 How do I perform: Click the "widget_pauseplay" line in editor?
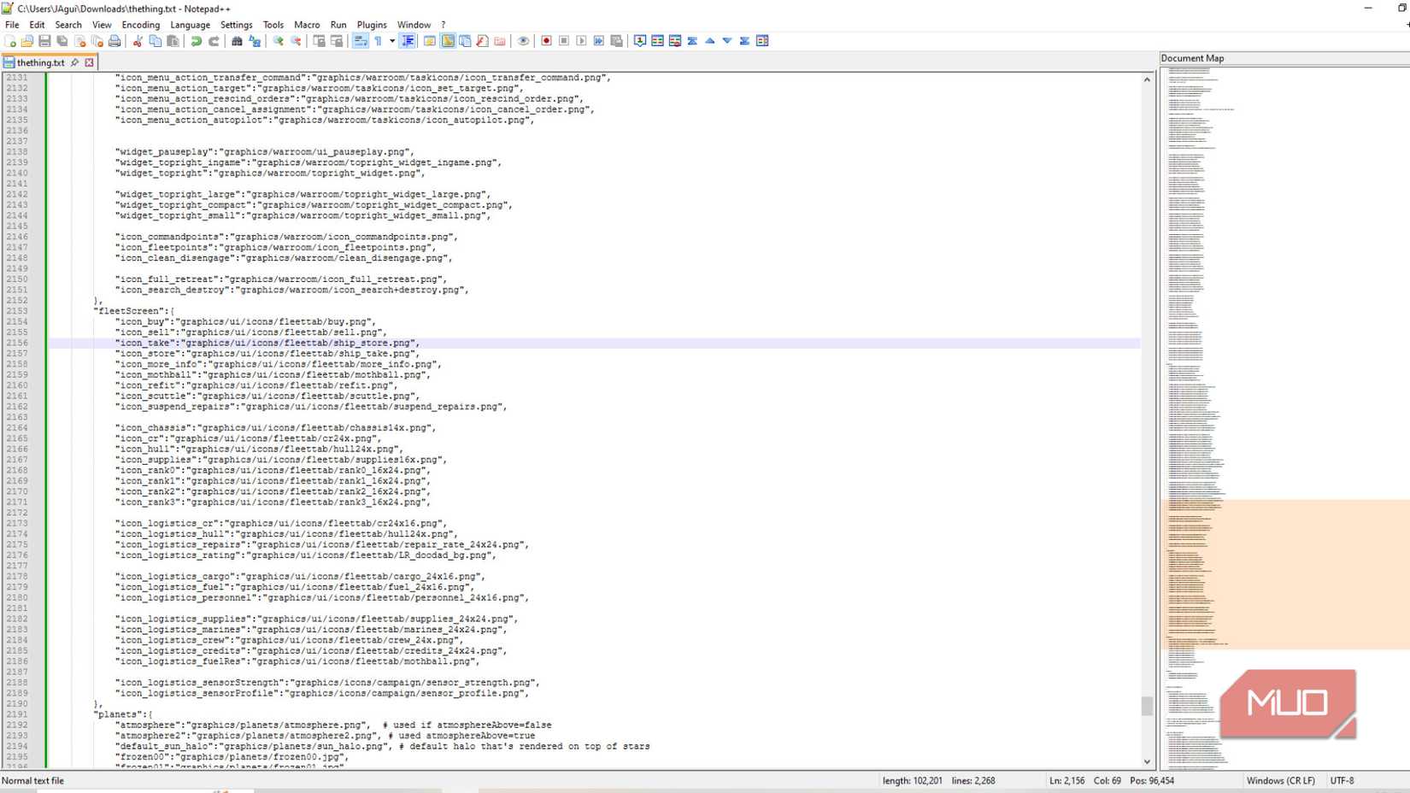265,152
